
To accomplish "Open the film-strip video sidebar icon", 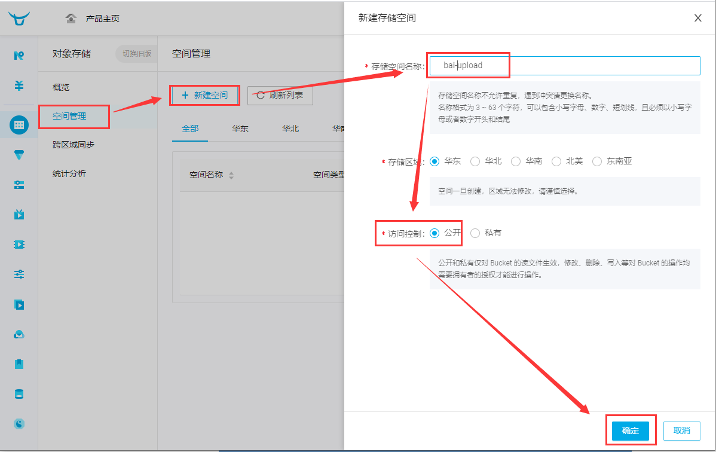I will point(19,245).
